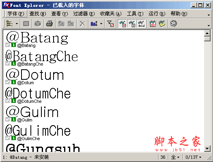This screenshot has width=213, height=162.
Task: Click the small @Batang name label
Action: (x=26, y=45)
